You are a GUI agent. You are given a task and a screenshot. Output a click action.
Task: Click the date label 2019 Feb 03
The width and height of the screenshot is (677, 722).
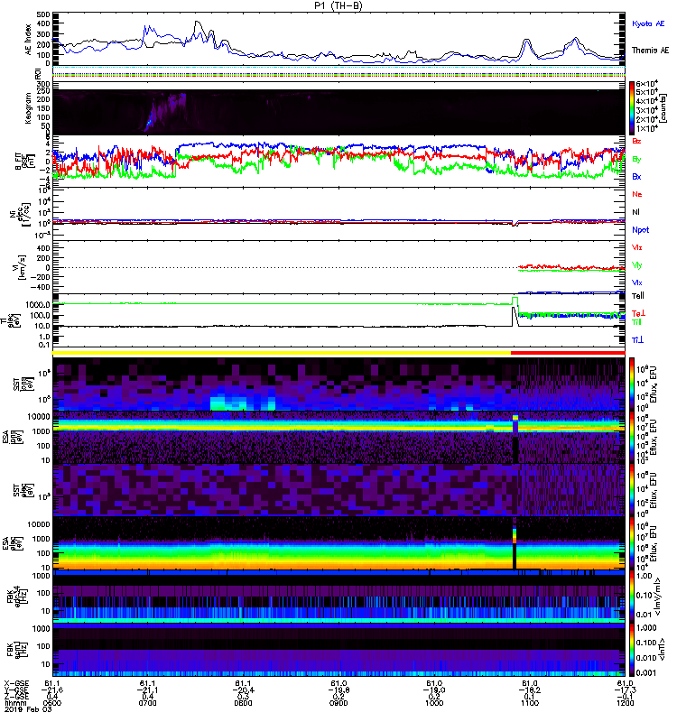tap(27, 709)
